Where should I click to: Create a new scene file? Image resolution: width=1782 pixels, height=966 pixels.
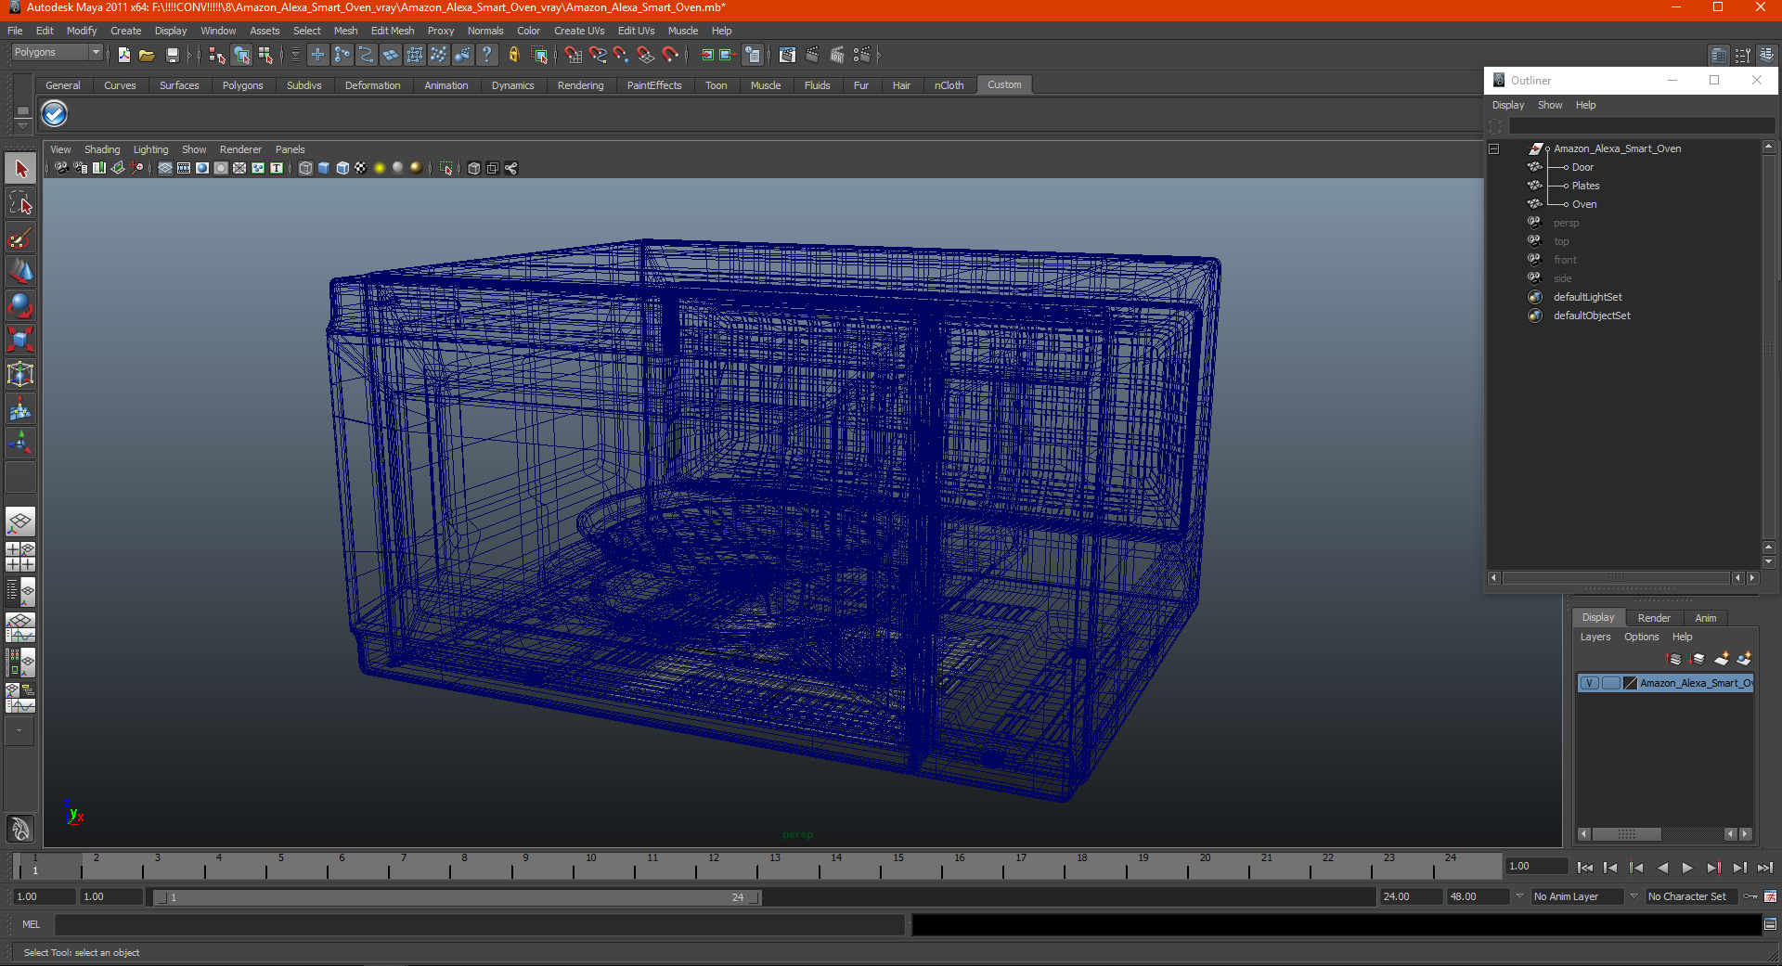point(123,56)
